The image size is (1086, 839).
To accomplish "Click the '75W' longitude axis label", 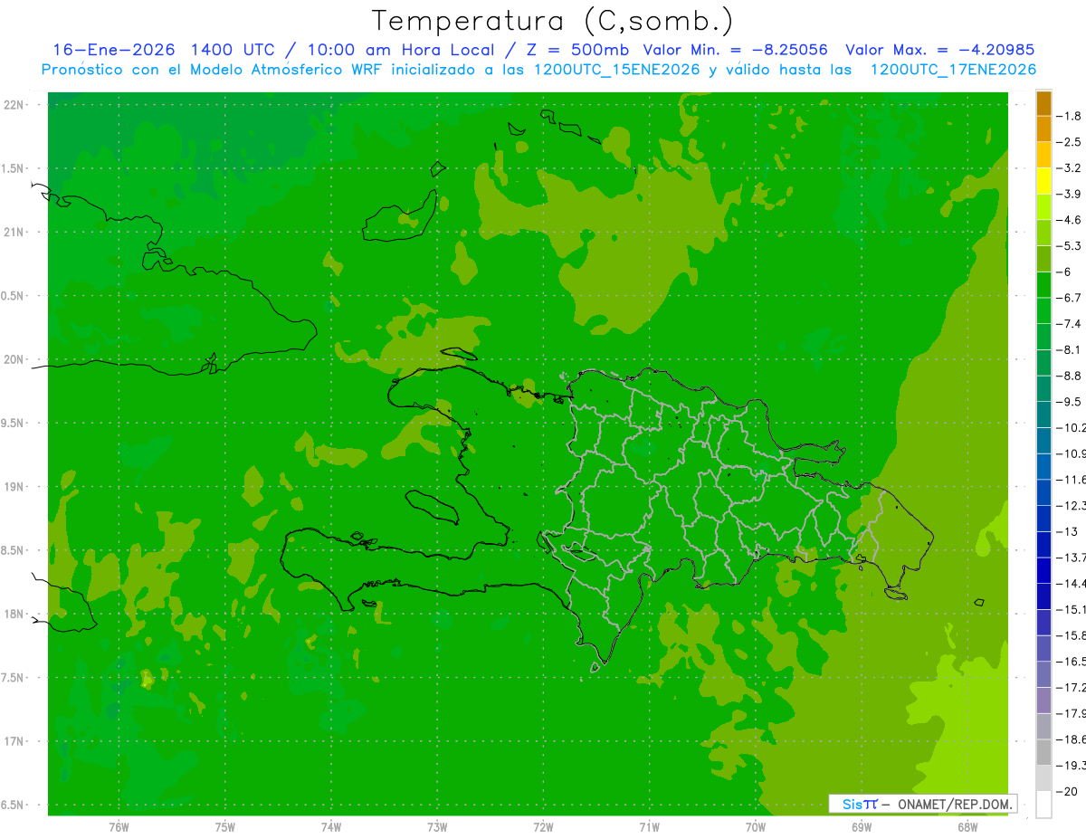I will [224, 827].
